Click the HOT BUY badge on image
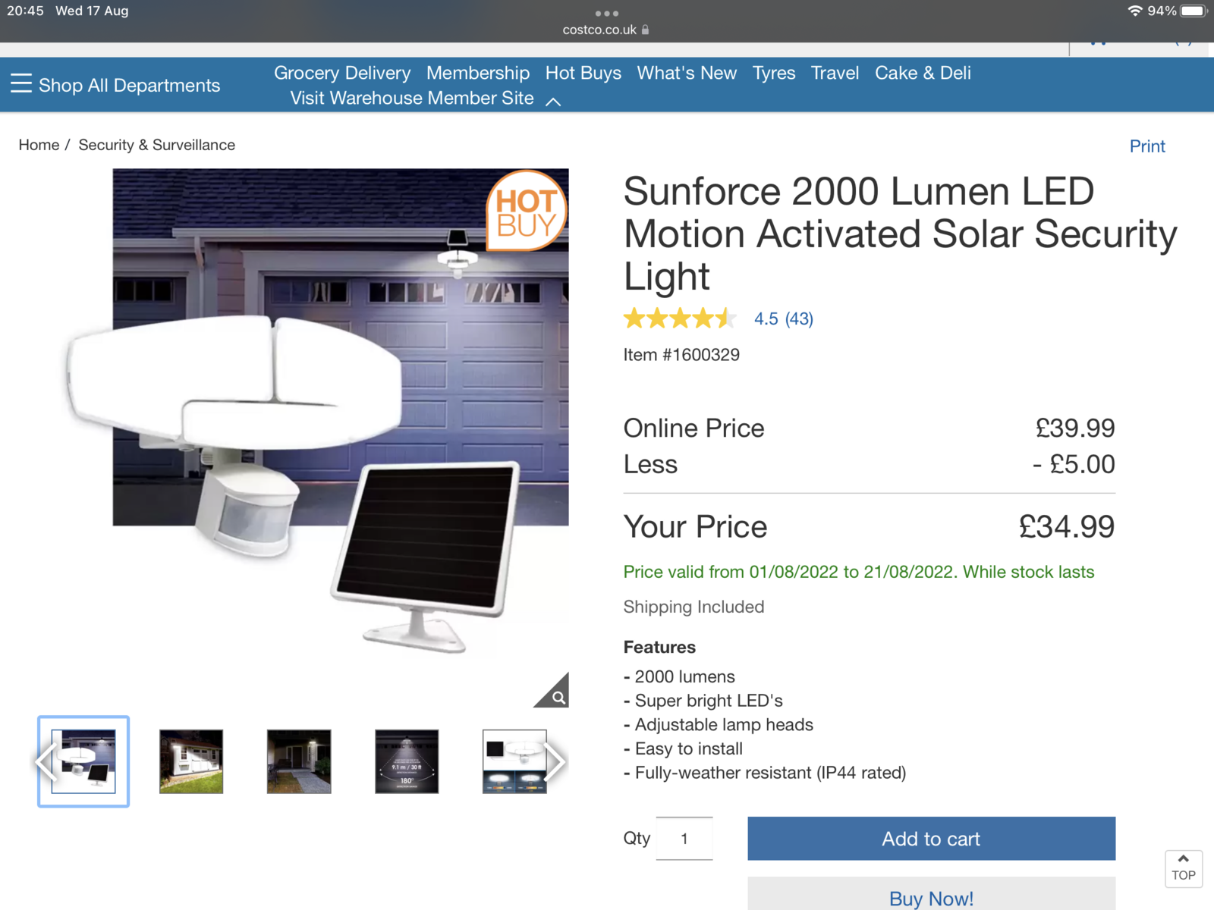The height and width of the screenshot is (910, 1214). click(x=527, y=211)
